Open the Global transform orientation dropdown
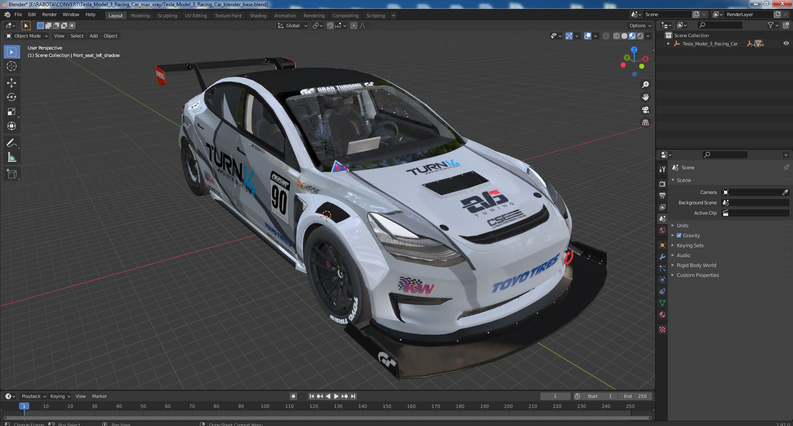Screen dimensions: 793x426 [x=292, y=26]
